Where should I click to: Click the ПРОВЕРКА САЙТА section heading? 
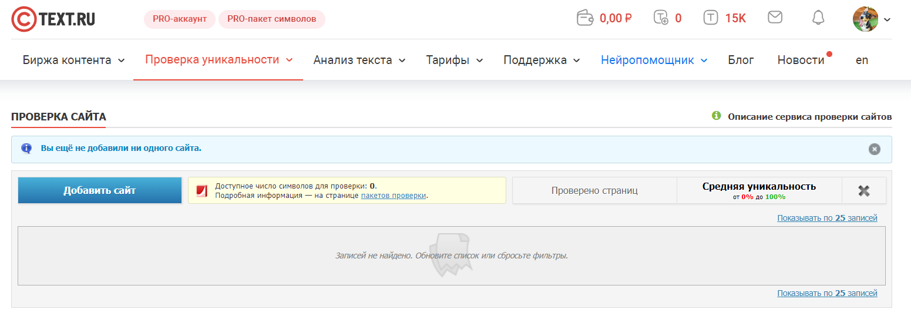[x=59, y=117]
